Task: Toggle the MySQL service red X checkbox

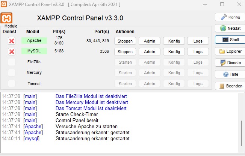Action: point(12,51)
